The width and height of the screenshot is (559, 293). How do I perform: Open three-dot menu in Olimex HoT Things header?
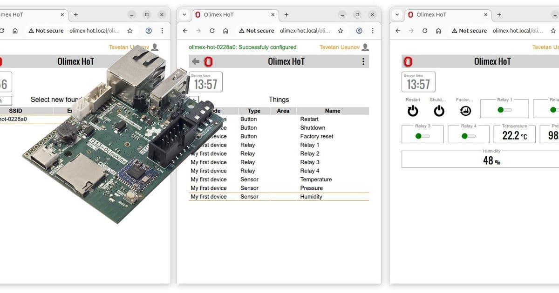tap(363, 61)
